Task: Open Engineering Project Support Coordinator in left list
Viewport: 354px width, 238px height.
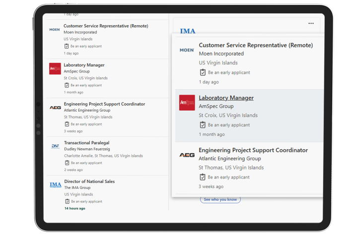Action: (105, 104)
